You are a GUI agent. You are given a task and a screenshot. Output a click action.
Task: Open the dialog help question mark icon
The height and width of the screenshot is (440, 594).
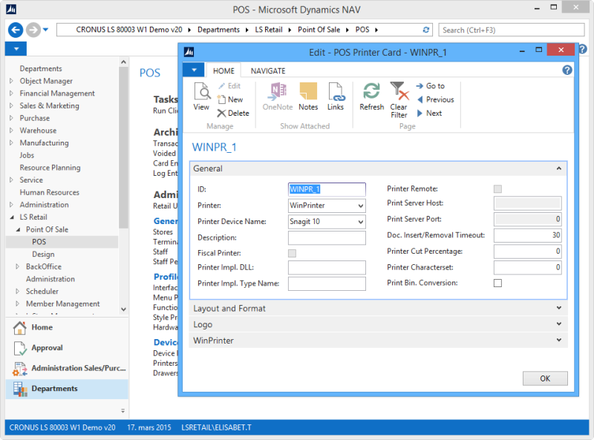[567, 70]
